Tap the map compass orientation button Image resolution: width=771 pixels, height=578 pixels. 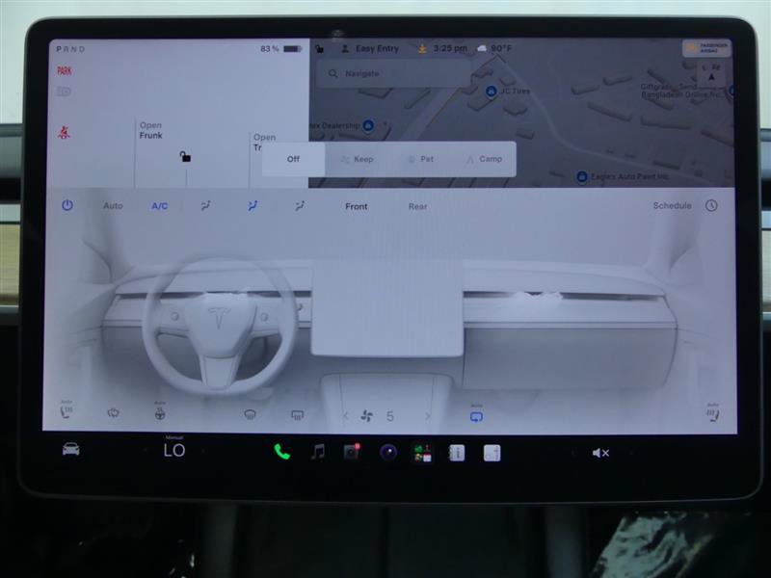(x=711, y=74)
